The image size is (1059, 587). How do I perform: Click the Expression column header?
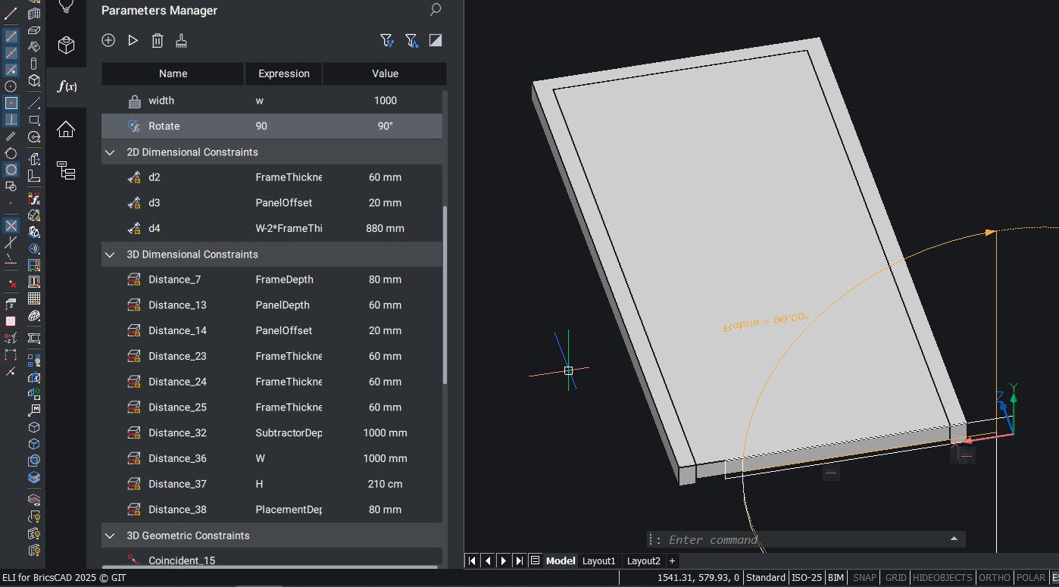tap(284, 74)
